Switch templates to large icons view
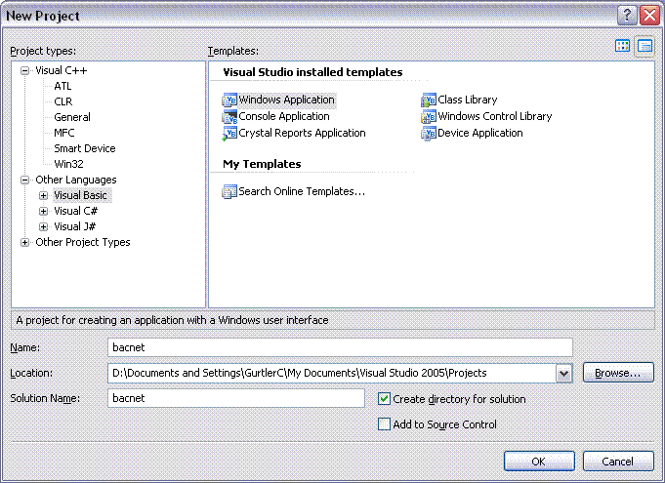 622,46
